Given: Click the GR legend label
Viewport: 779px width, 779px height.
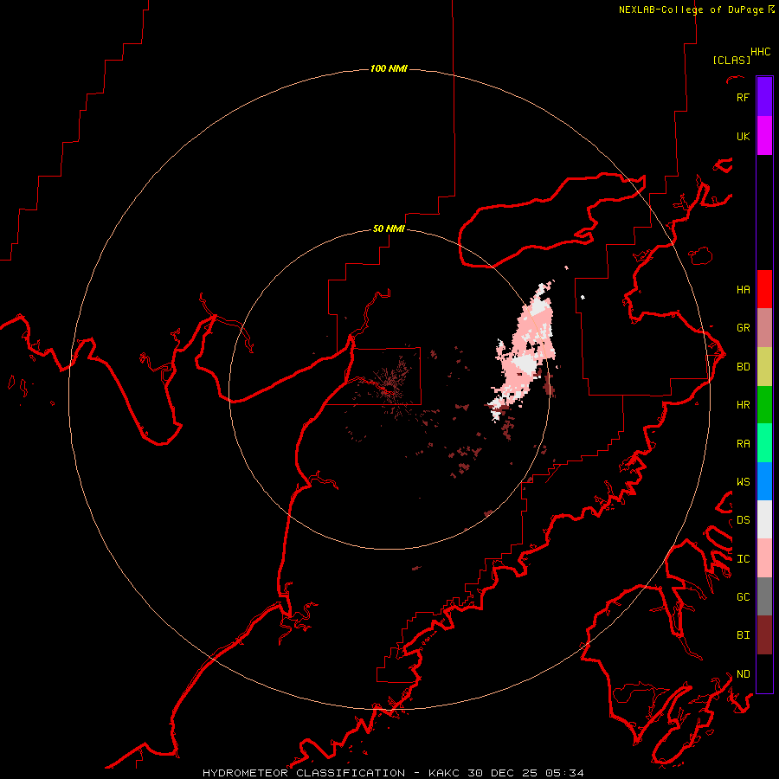Looking at the screenshot, I should coord(743,328).
